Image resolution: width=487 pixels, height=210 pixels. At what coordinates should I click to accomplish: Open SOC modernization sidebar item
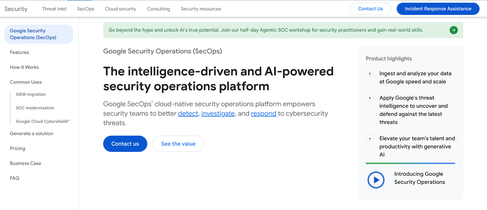pos(35,108)
